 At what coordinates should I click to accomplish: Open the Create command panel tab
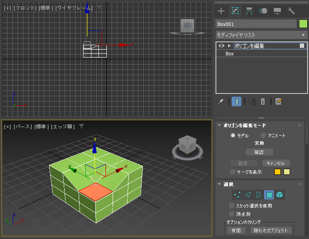pyautogui.click(x=221, y=11)
